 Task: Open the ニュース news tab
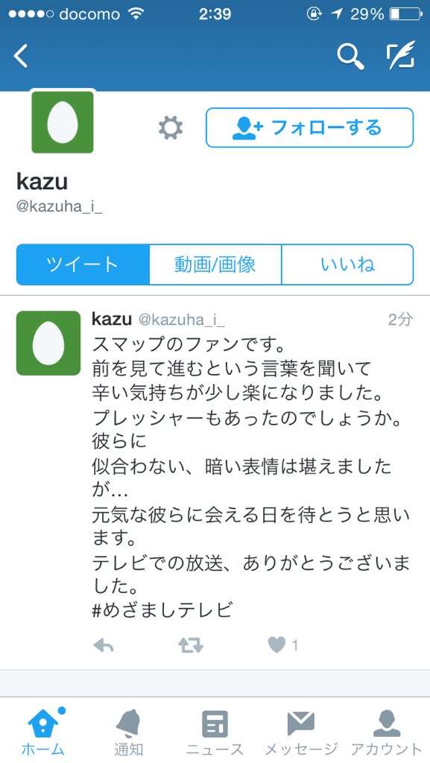pyautogui.click(x=215, y=732)
